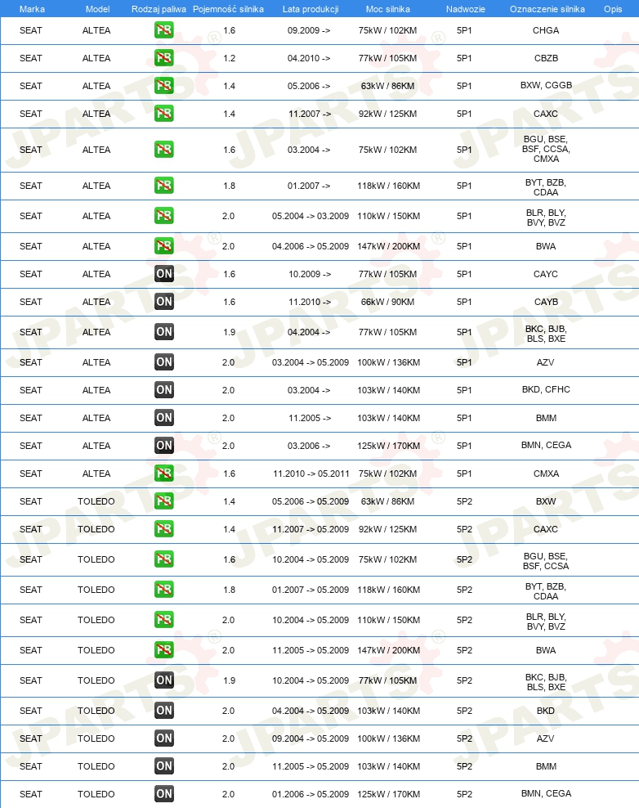Select engine code CHGA
This screenshot has height=808, width=639.
546,30
